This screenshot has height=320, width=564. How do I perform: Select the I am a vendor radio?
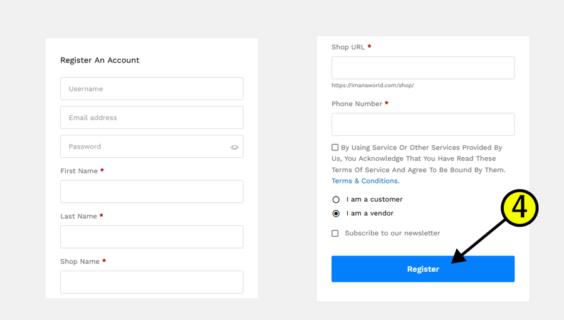tap(336, 214)
